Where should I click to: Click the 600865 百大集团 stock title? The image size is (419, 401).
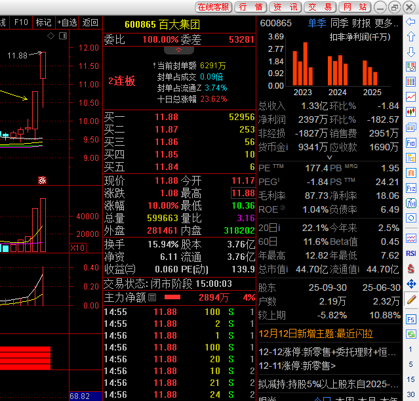tap(162, 24)
